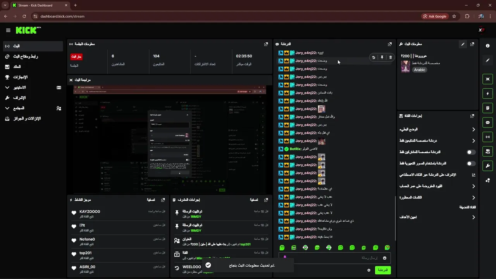Bookmark this page with star icon
496x279 pixels.
tap(454, 16)
